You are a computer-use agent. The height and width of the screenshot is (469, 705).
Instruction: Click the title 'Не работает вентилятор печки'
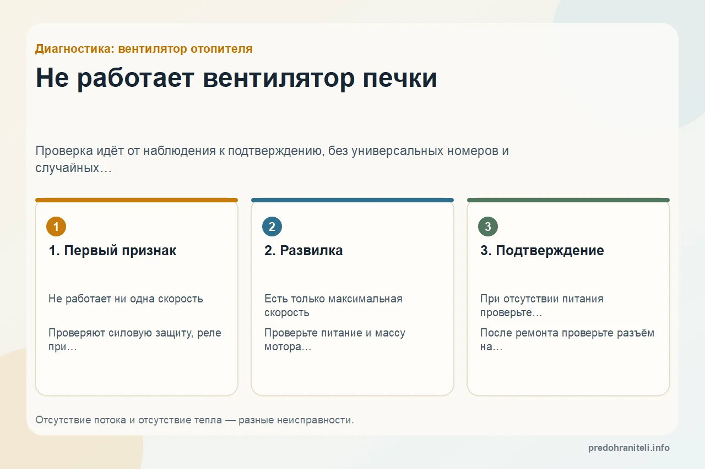(236, 78)
